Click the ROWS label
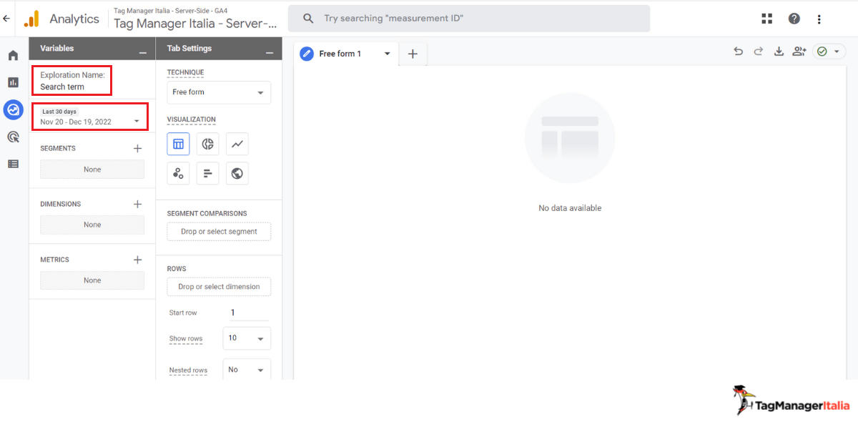 click(177, 269)
